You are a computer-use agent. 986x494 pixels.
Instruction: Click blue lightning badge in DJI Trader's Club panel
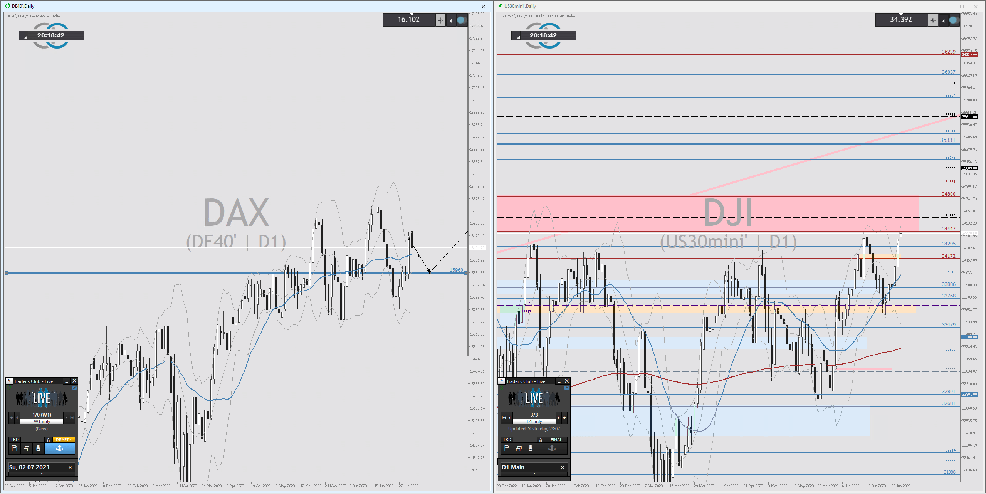(567, 388)
